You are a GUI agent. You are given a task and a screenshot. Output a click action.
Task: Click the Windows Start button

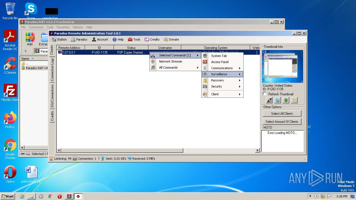(8, 196)
